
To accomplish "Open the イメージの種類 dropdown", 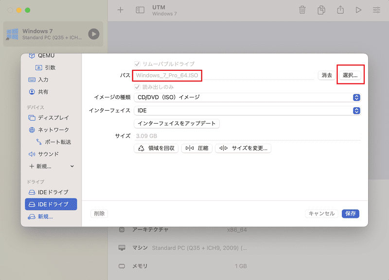I will (x=247, y=97).
